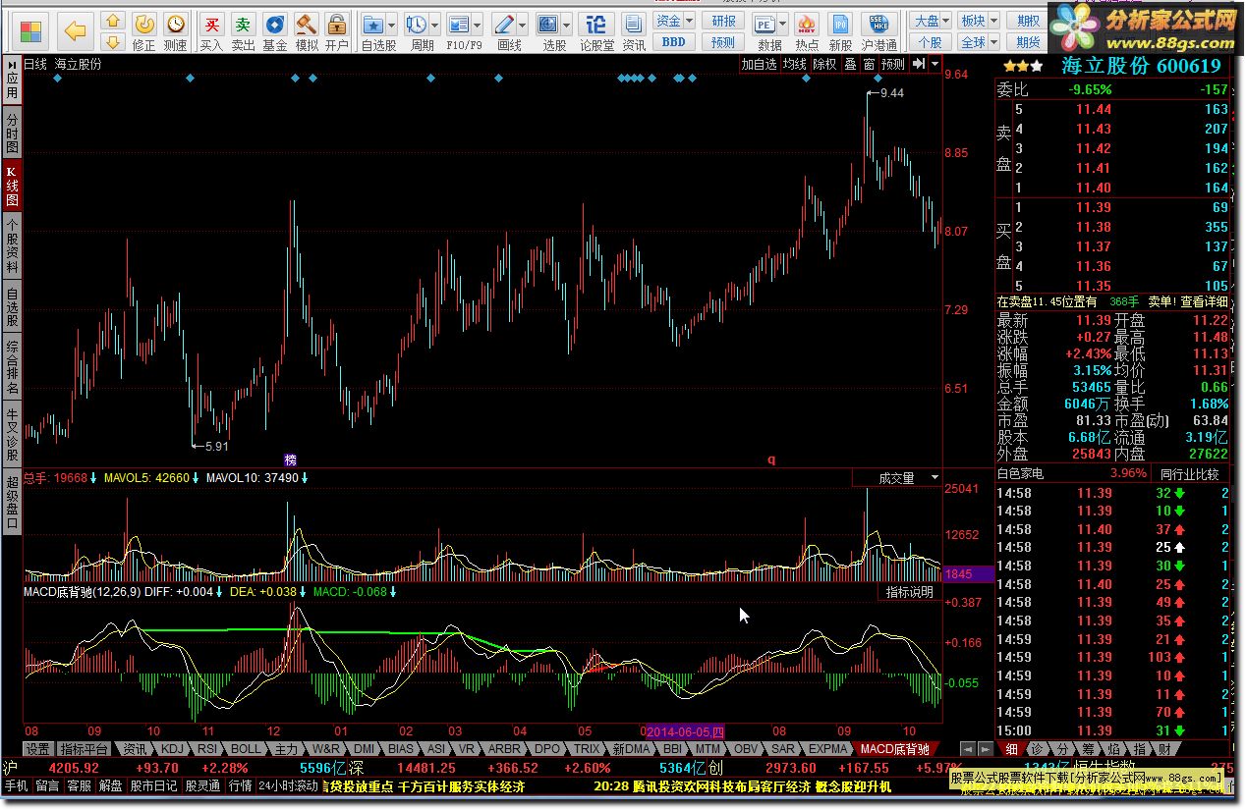Select the KDJ indicator tab

coord(172,748)
